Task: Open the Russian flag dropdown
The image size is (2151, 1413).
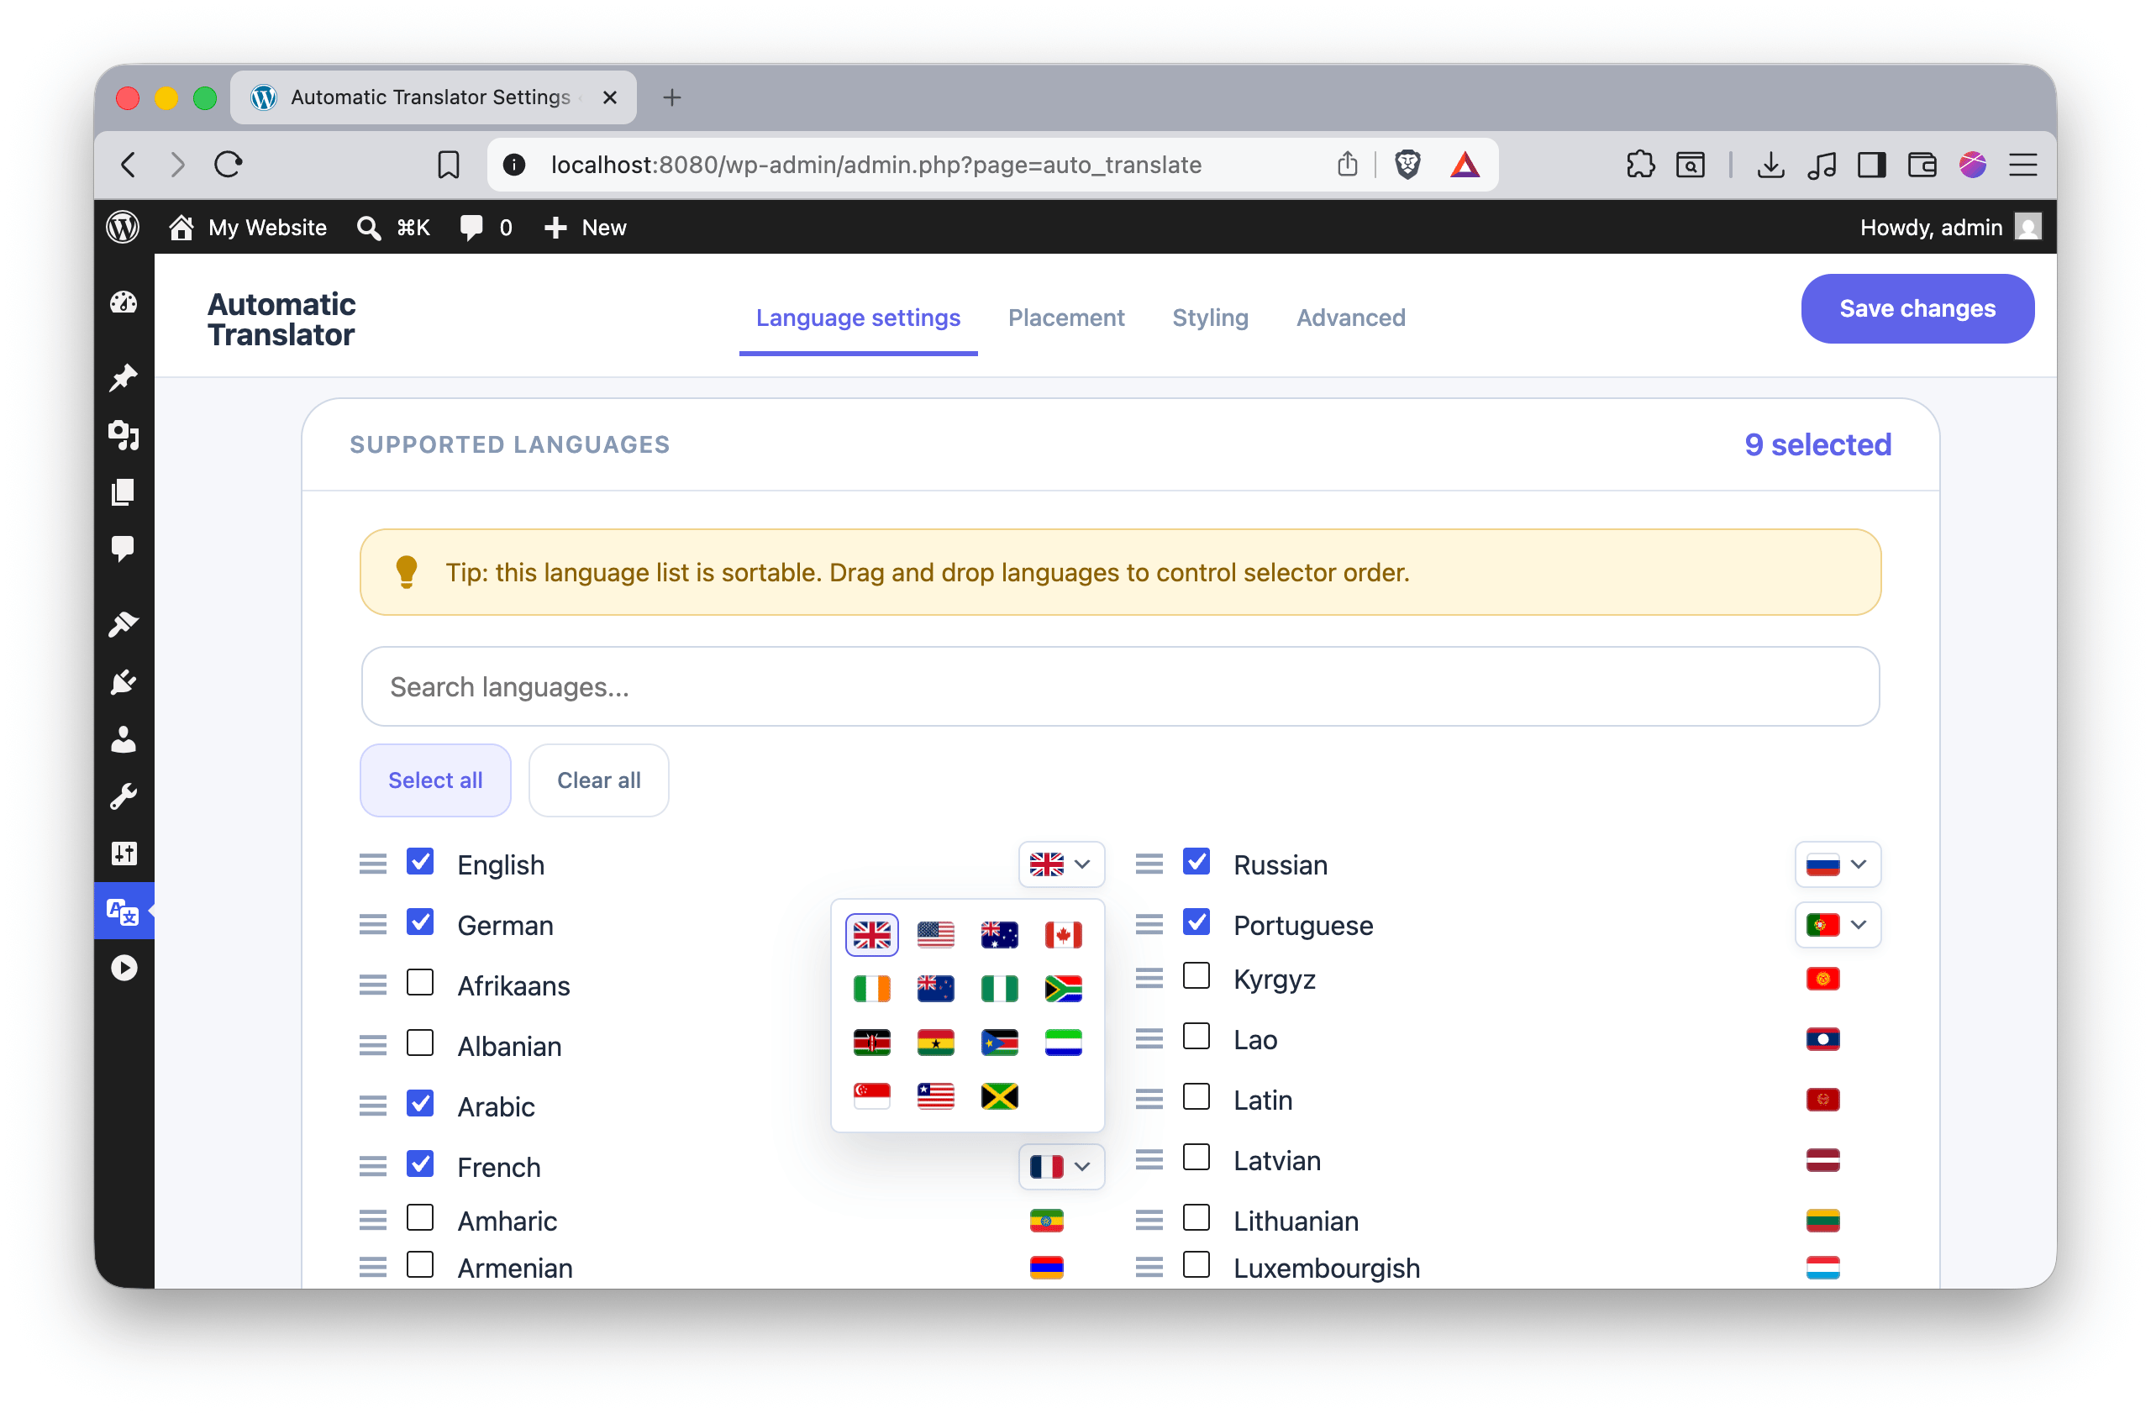Action: (x=1838, y=865)
